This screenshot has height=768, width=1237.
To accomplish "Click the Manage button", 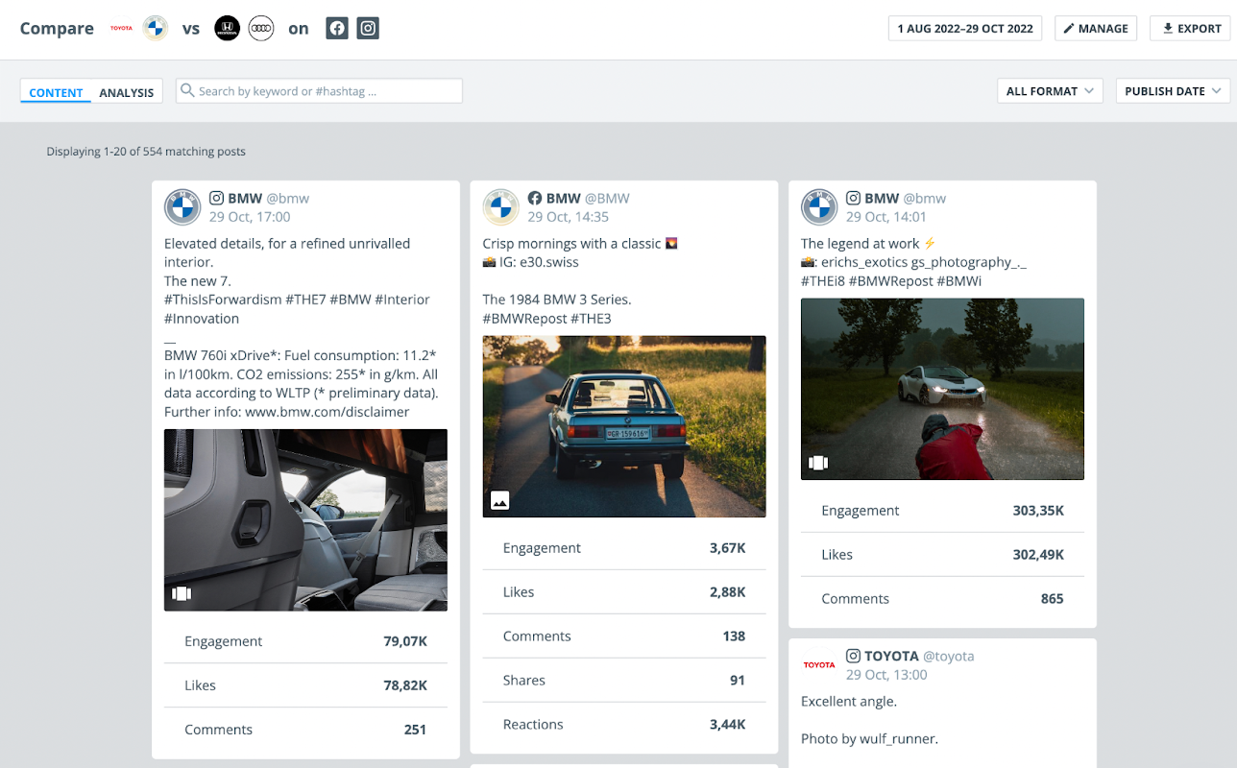I will tap(1096, 28).
